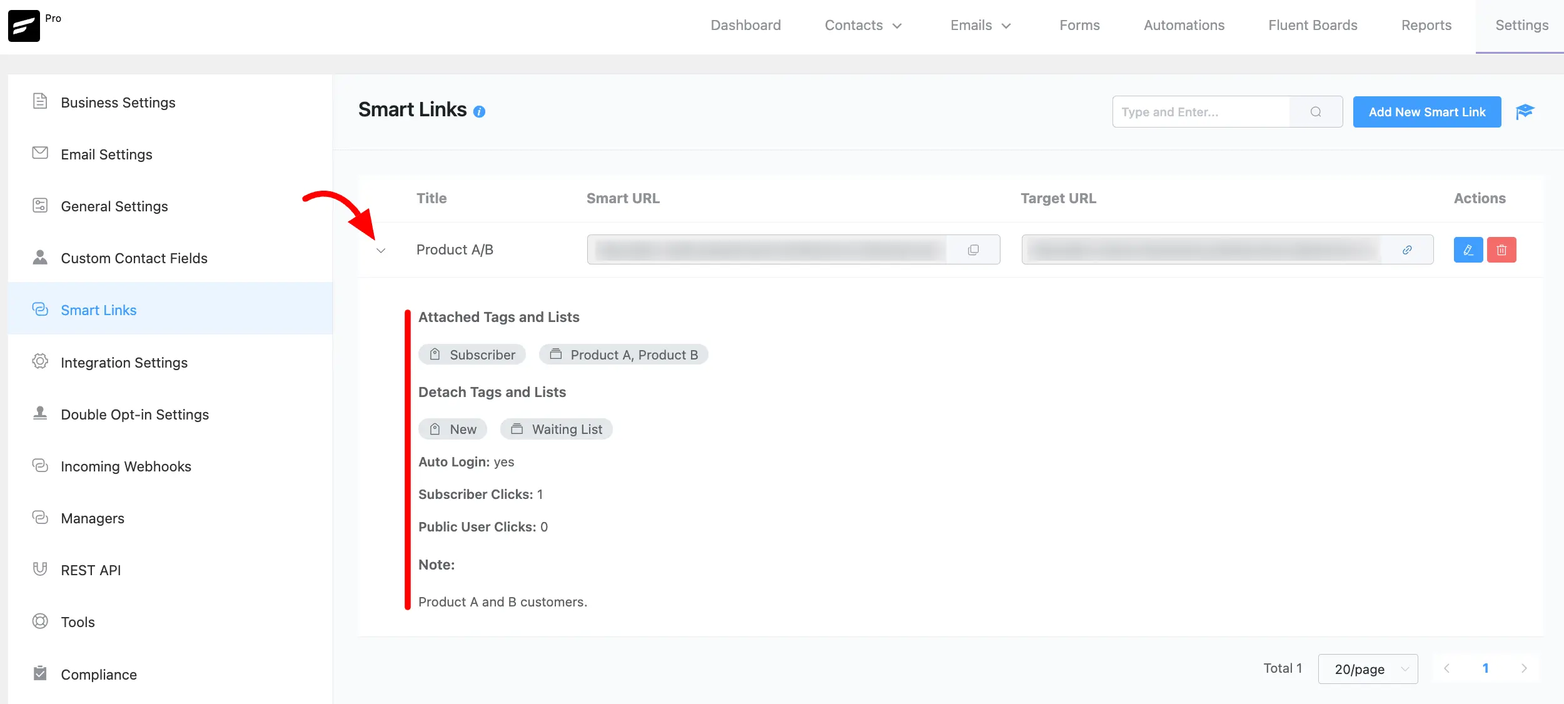The height and width of the screenshot is (704, 1564).
Task: Go to the Forms tab
Action: pos(1079,25)
